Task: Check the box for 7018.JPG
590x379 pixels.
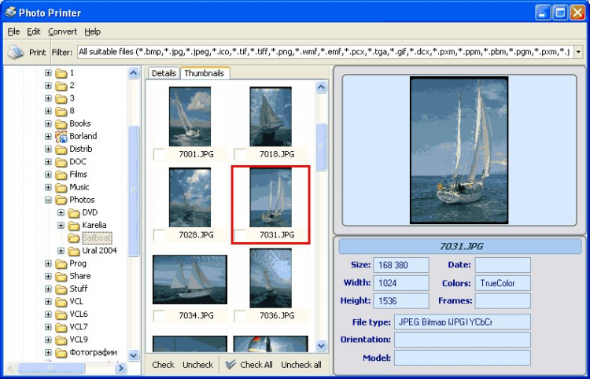Action: click(x=240, y=155)
